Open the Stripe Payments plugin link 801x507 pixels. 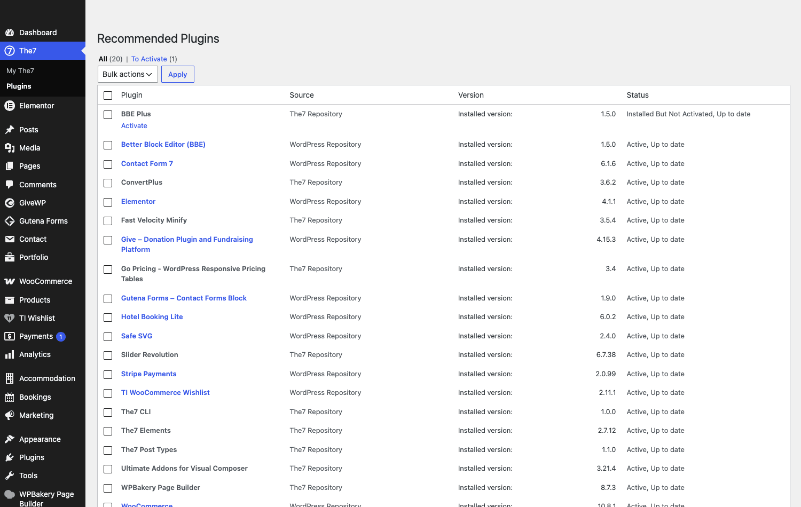[148, 374]
